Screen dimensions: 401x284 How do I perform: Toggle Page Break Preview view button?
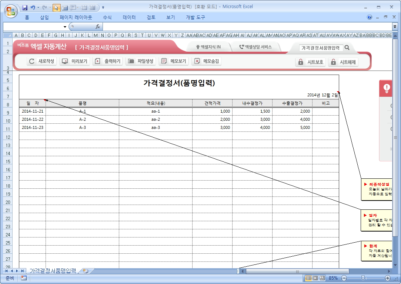(322, 278)
